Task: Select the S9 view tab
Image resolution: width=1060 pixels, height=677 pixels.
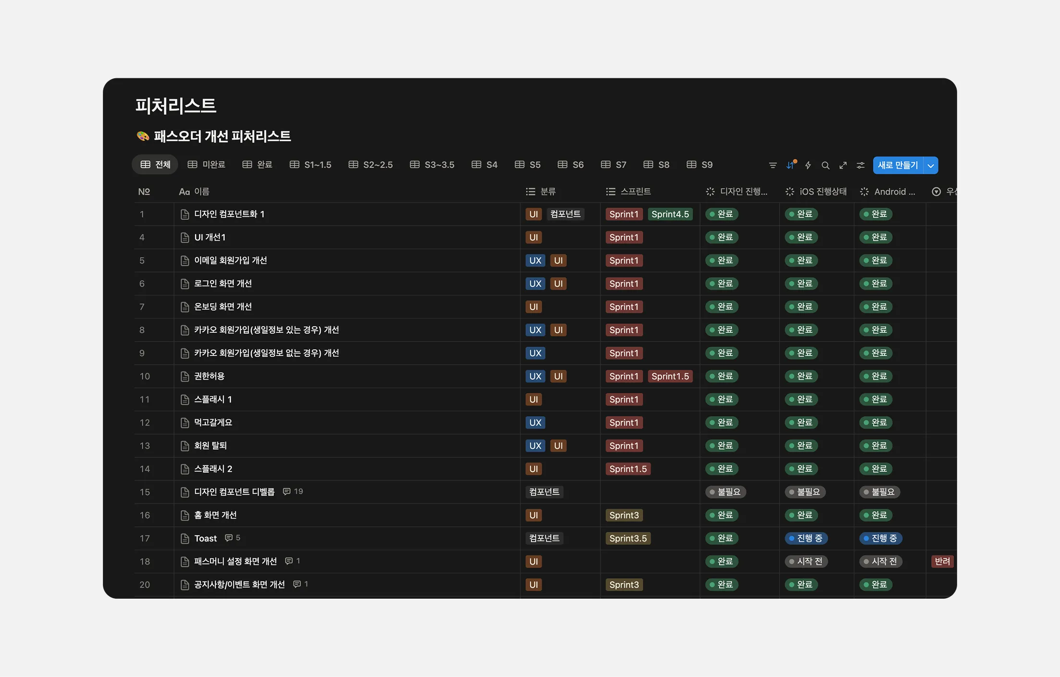Action: tap(700, 165)
